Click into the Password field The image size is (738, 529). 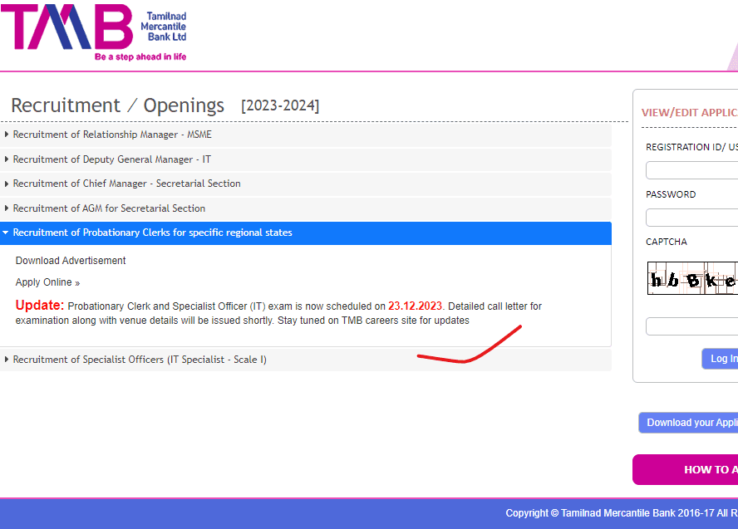click(x=691, y=218)
